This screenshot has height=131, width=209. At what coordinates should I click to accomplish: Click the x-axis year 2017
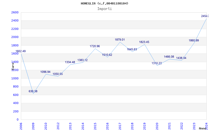tap(120, 126)
